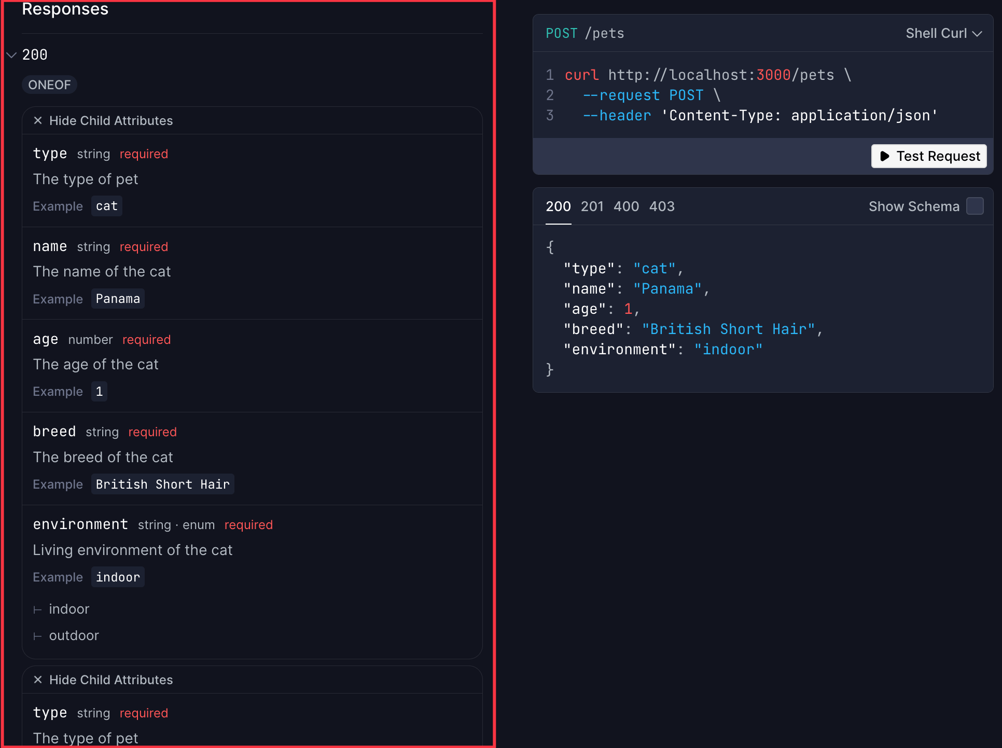Viewport: 1002px width, 748px height.
Task: Enable the Show Schema checkbox
Action: click(x=975, y=206)
